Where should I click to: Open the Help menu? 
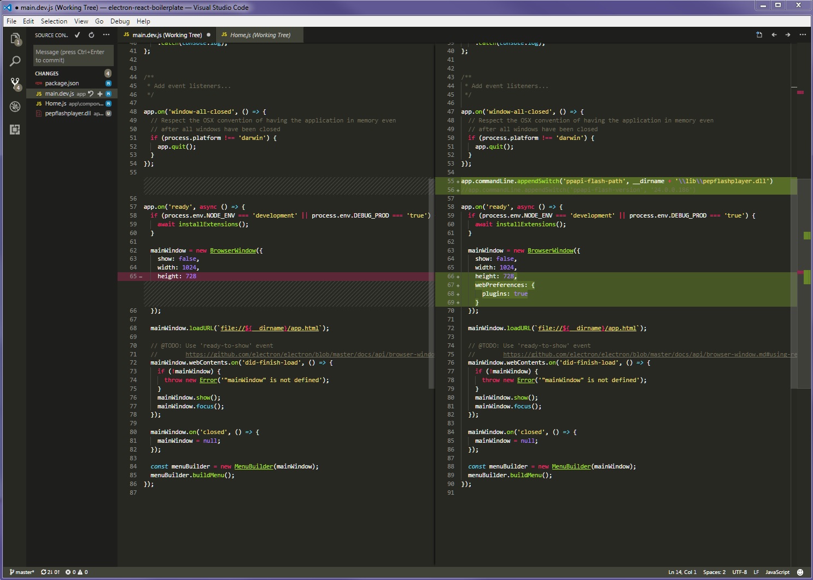point(143,21)
